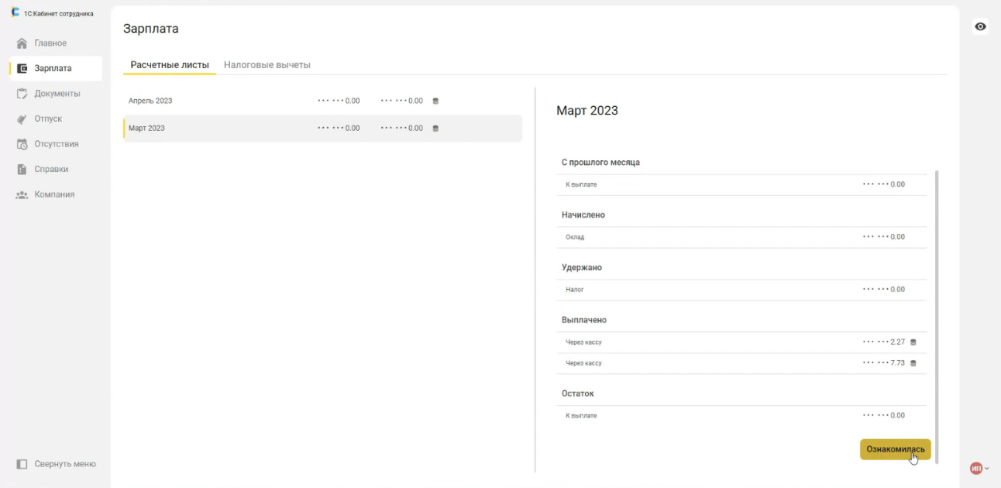
Task: Toggle the eye icon to show hidden amounts
Action: pyautogui.click(x=980, y=26)
